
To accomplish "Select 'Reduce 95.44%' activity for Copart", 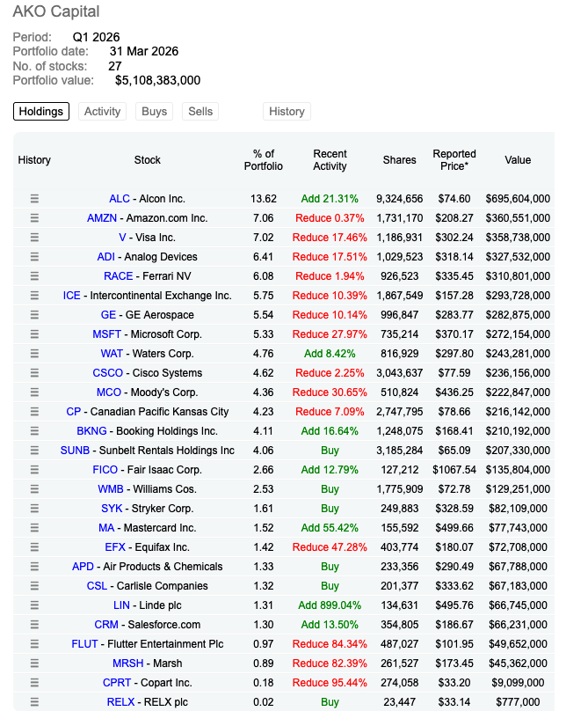I will coord(330,683).
